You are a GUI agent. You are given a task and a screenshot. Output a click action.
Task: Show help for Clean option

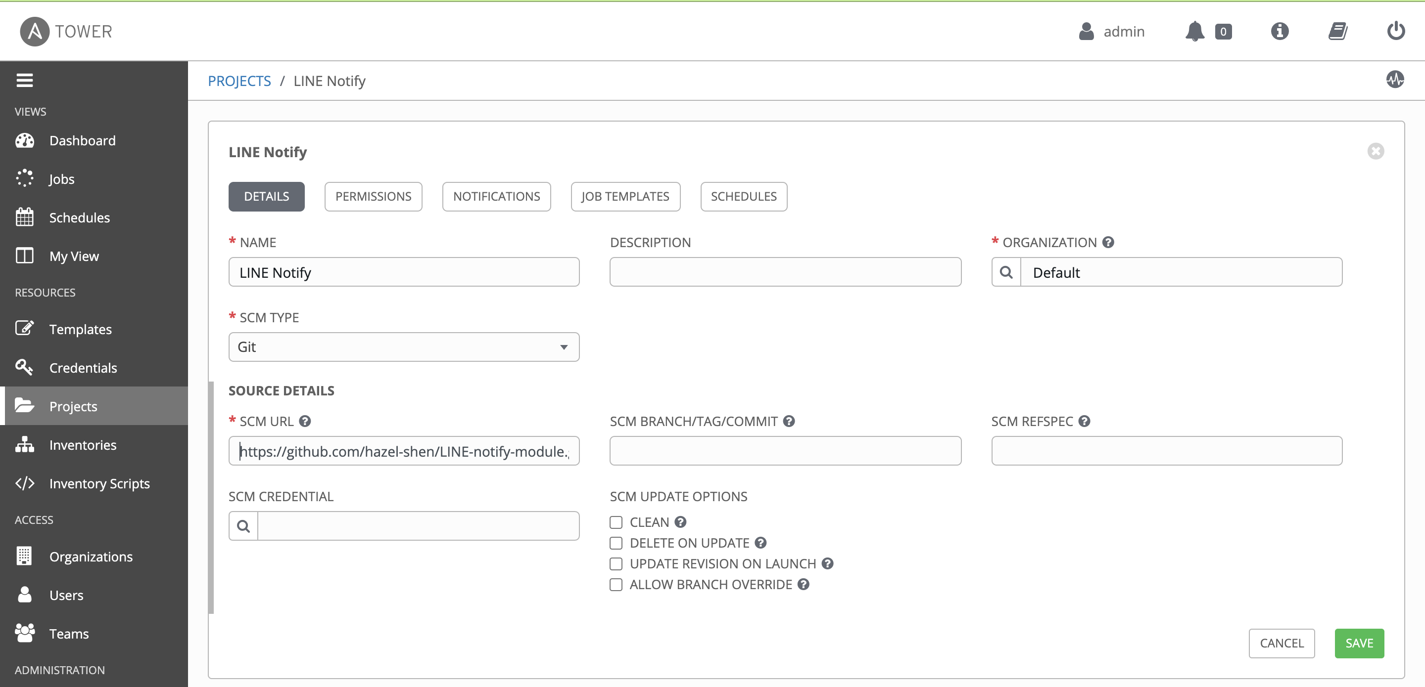coord(680,522)
